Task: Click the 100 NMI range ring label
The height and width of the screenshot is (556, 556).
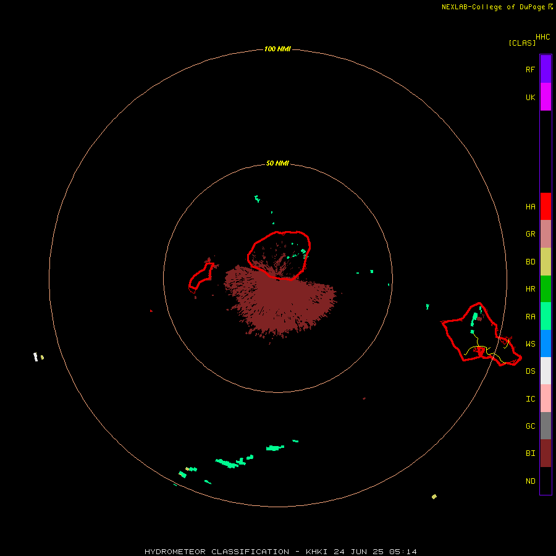Action: [277, 49]
